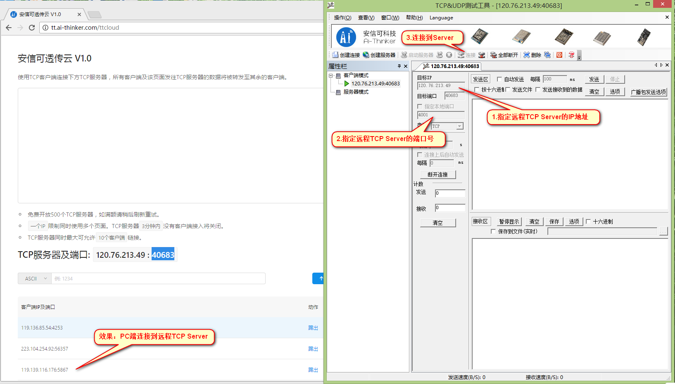Open the Language menu
The width and height of the screenshot is (675, 384).
click(441, 18)
